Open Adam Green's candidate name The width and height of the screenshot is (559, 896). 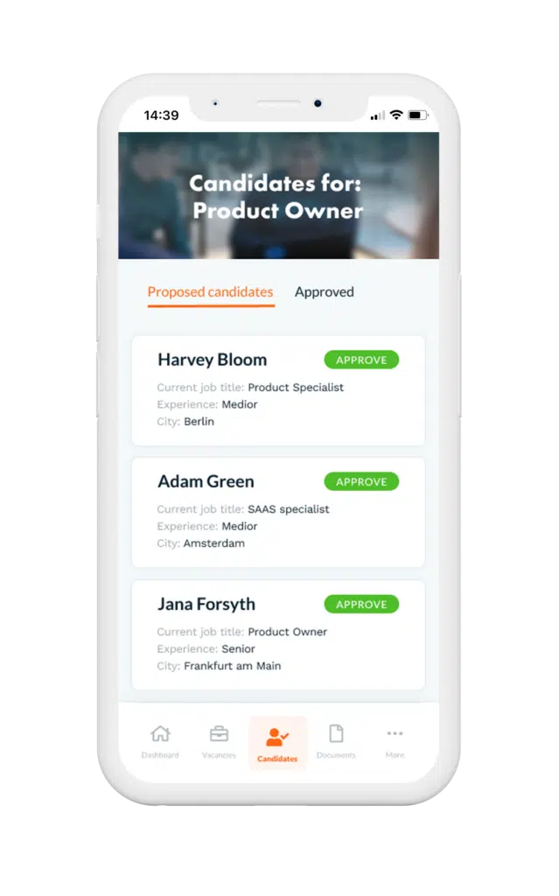[x=206, y=482]
